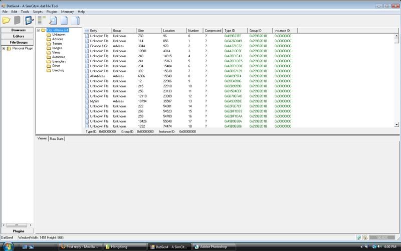Click the City - Altera.sc4 folder icon
401x251 pixels.
[43, 30]
